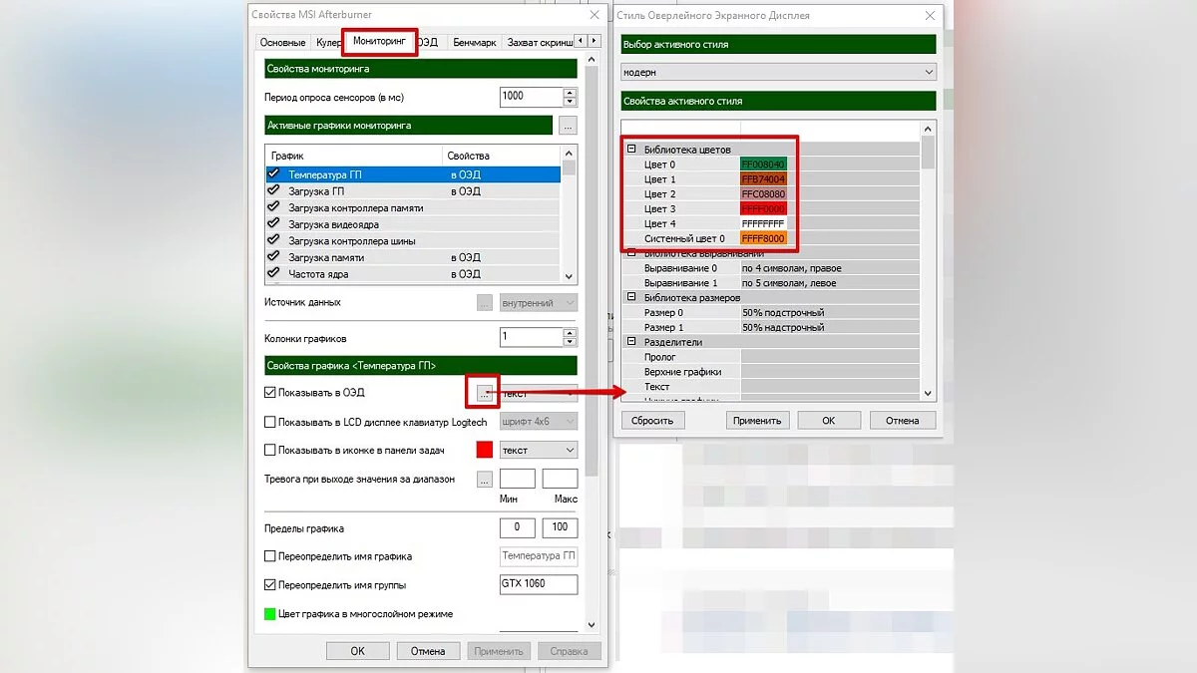Screen dimensions: 1197x673
Task: Select Цвет 4 value FFFFFFFF
Action: (763, 224)
